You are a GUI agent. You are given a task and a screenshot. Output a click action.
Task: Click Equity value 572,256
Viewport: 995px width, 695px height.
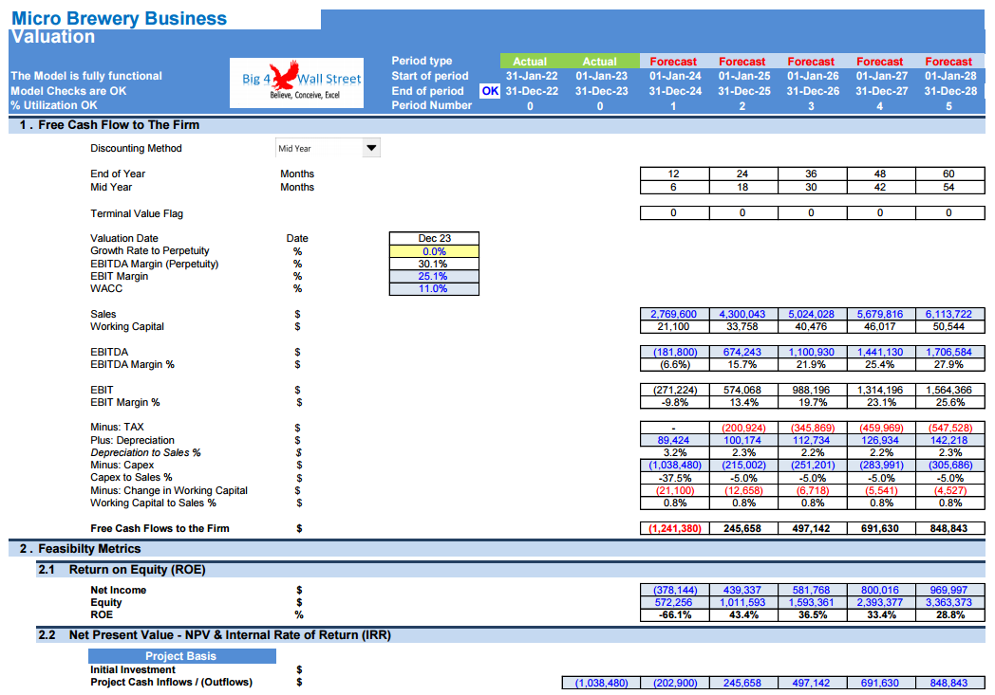pos(674,602)
